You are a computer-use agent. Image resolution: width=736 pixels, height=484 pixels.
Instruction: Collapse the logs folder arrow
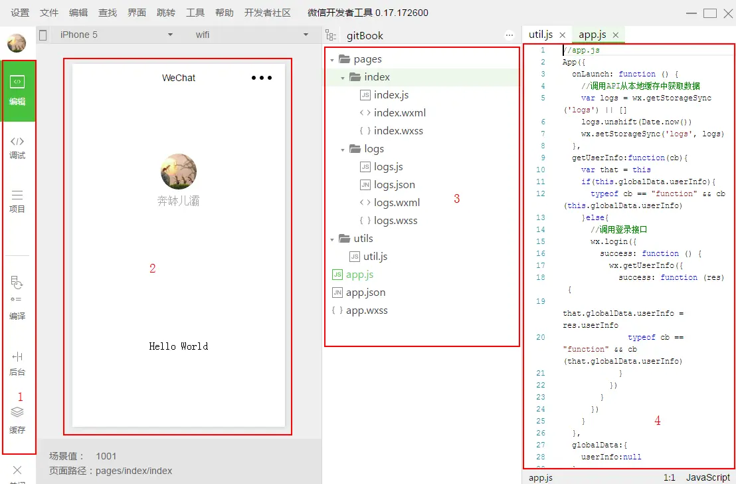343,150
